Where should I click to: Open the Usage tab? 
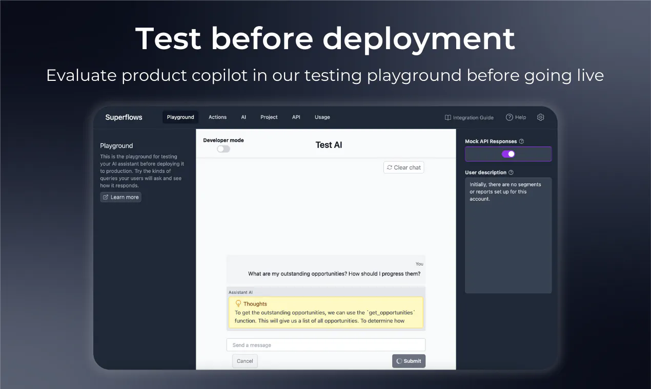click(x=322, y=117)
